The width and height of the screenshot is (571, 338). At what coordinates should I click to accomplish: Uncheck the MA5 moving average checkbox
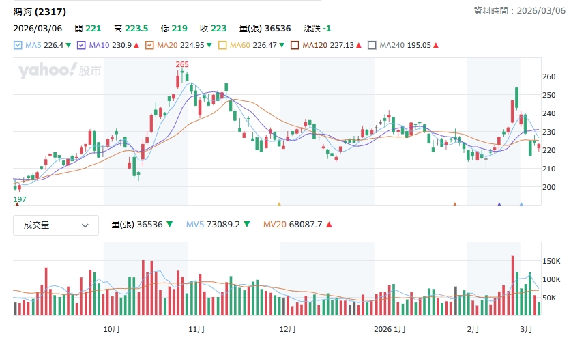[18, 46]
